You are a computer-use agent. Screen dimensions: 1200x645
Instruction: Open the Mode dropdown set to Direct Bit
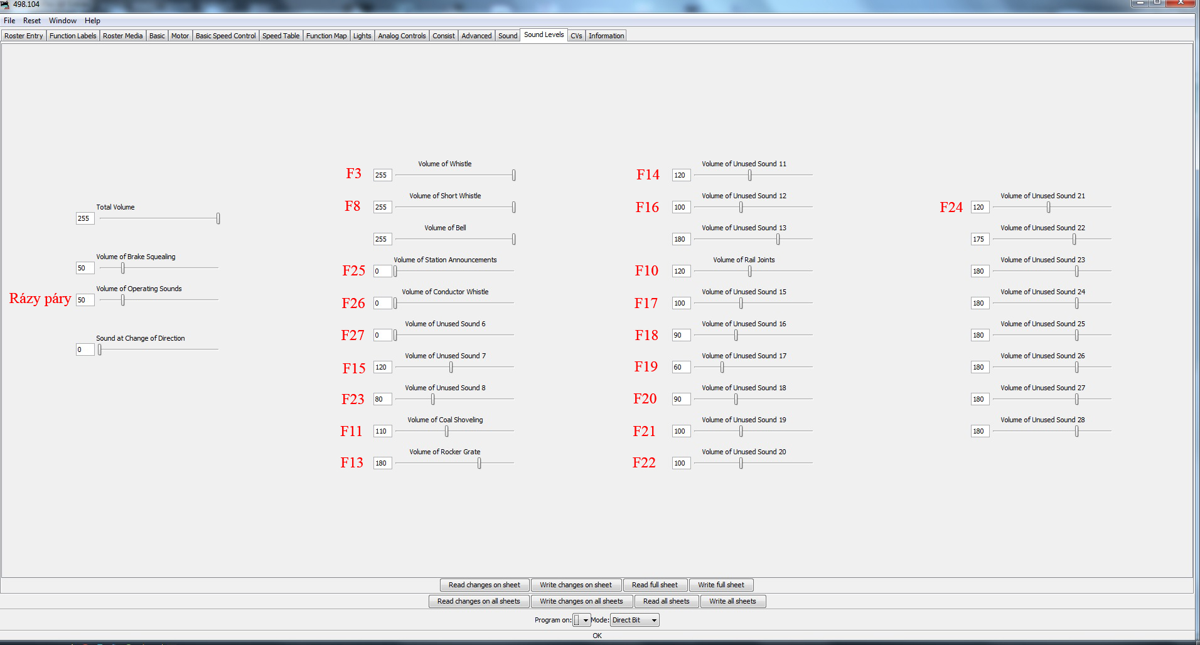tap(635, 620)
